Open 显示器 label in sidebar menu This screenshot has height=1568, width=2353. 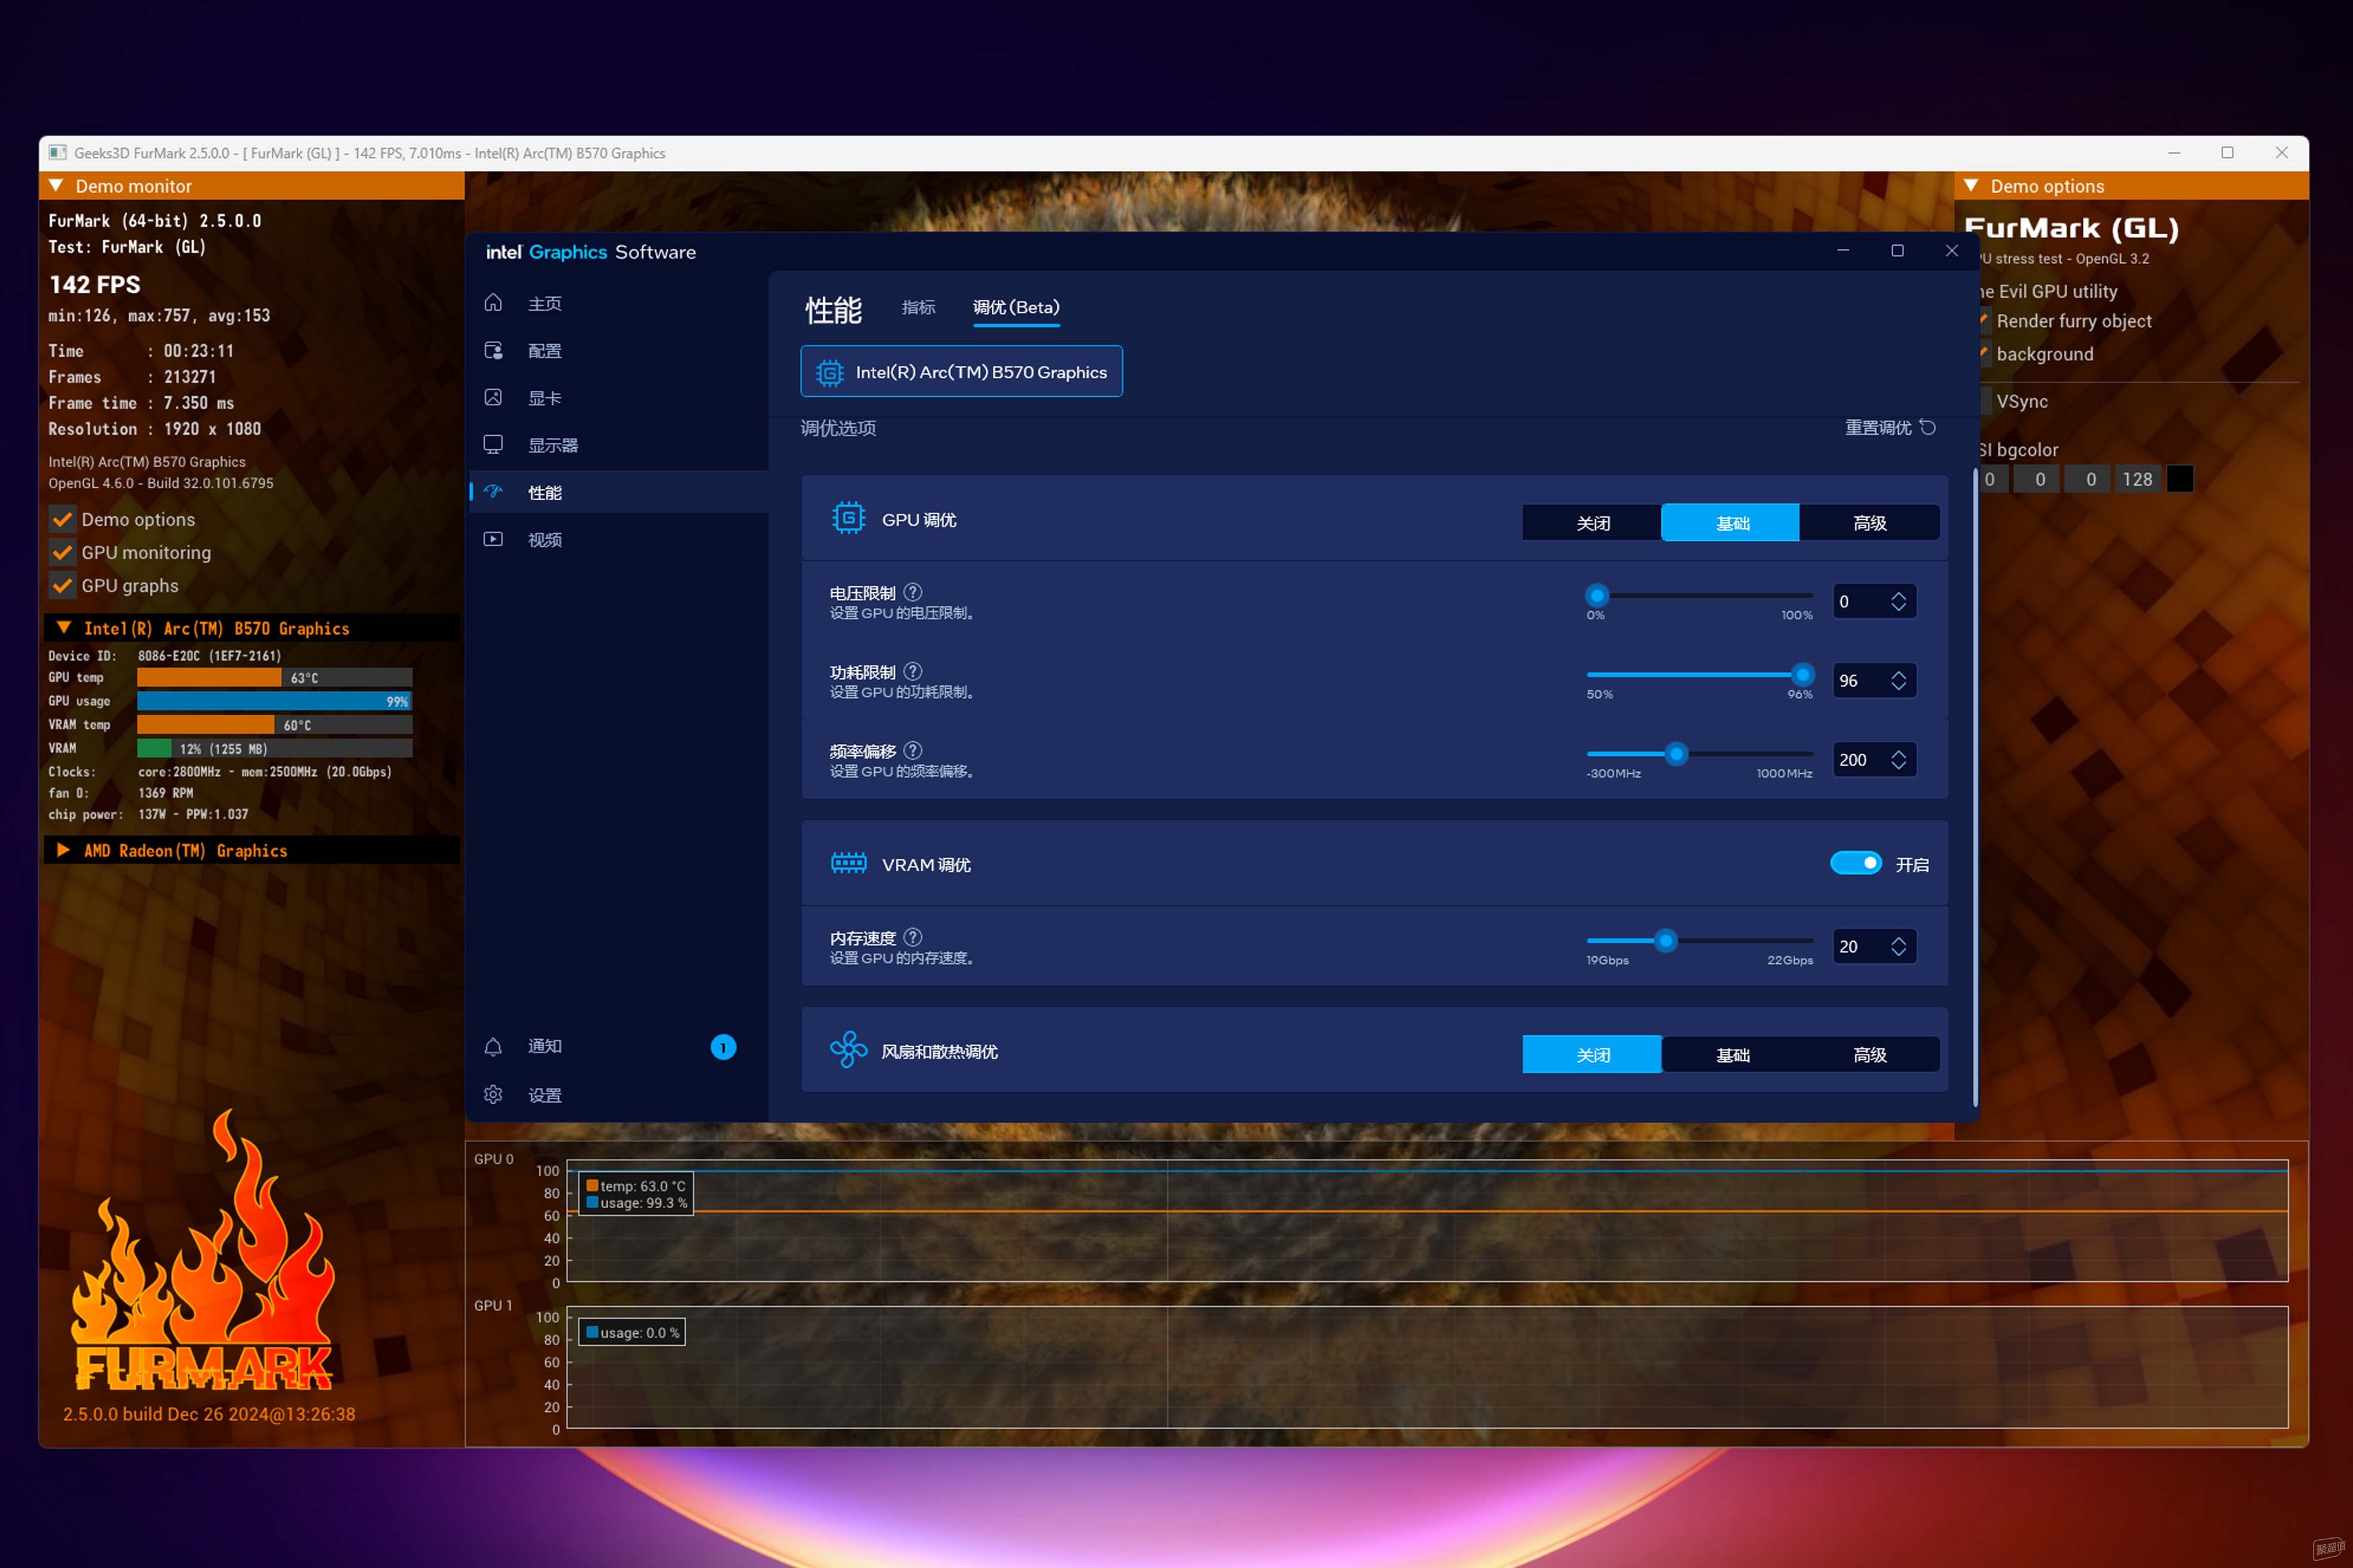(x=553, y=445)
